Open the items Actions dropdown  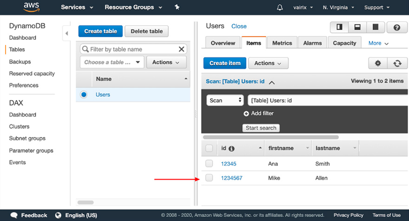pyautogui.click(x=268, y=63)
